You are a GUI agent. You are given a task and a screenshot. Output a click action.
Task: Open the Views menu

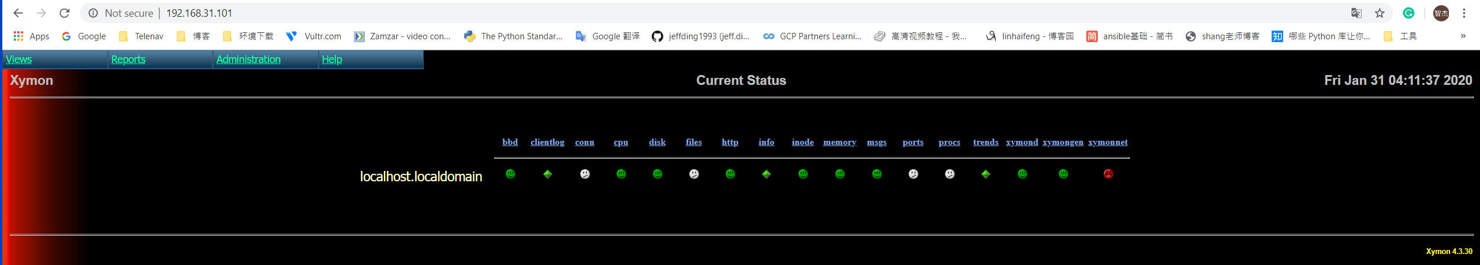click(x=18, y=59)
